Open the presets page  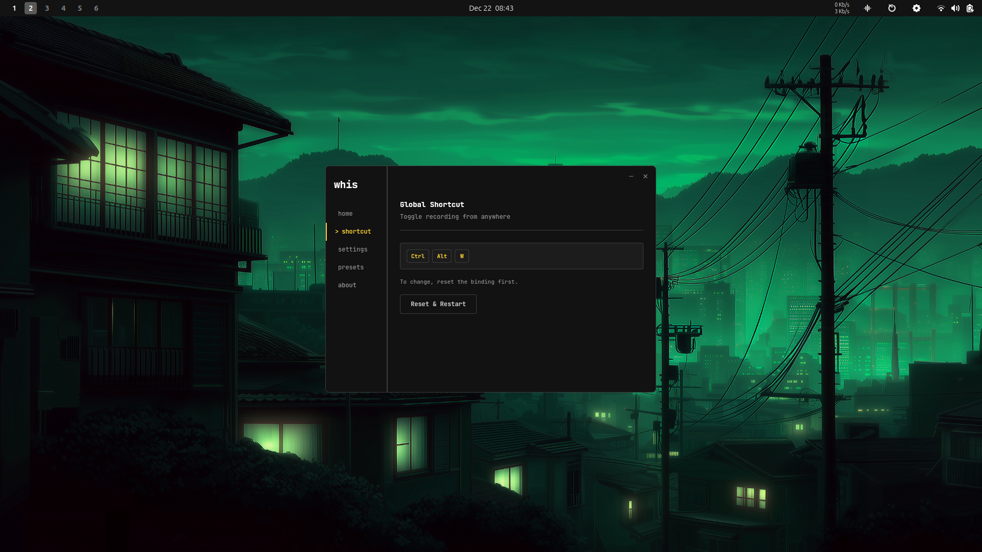tap(351, 267)
